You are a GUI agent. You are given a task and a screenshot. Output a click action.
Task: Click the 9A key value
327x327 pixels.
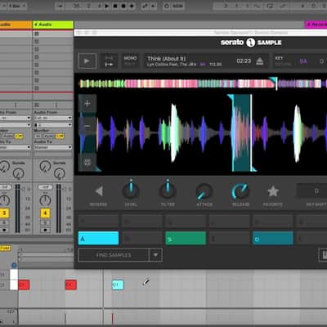303,61
